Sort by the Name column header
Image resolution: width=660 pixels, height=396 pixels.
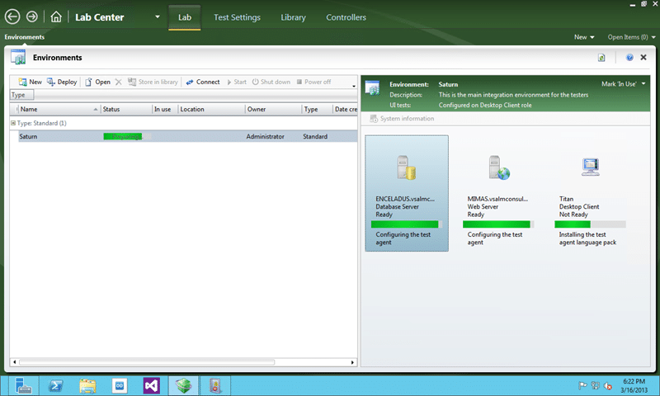(x=59, y=109)
